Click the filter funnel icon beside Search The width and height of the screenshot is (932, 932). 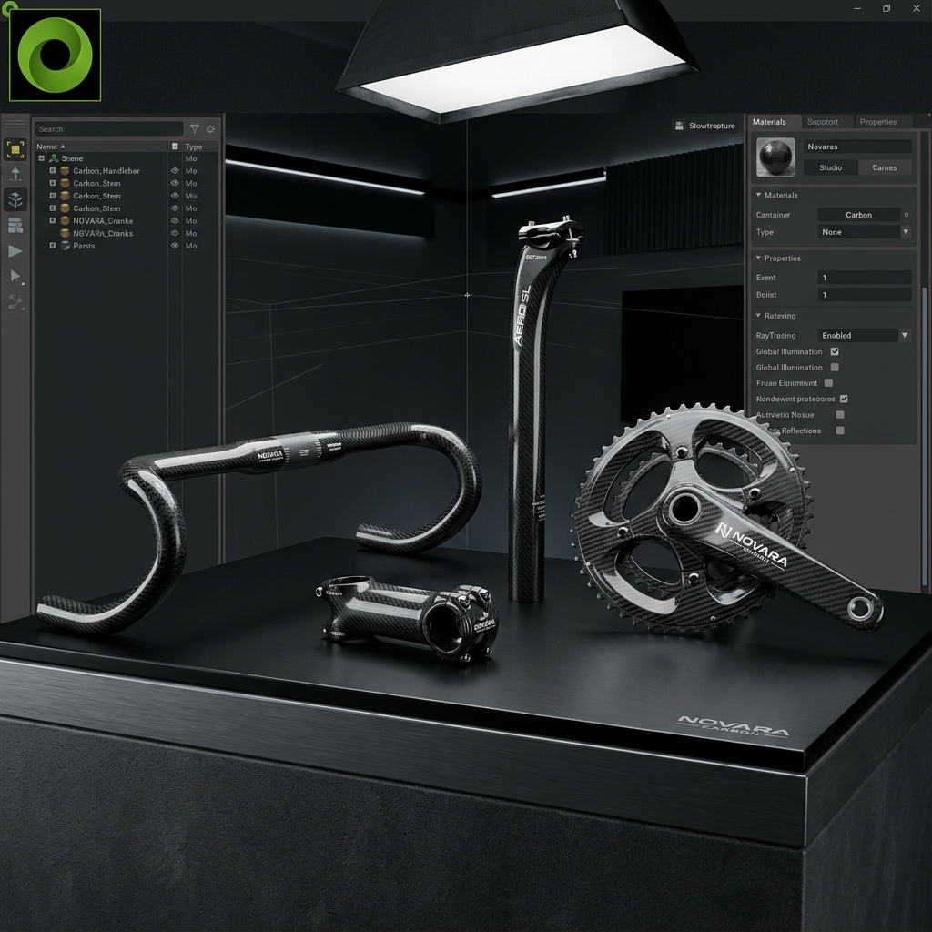[x=195, y=129]
